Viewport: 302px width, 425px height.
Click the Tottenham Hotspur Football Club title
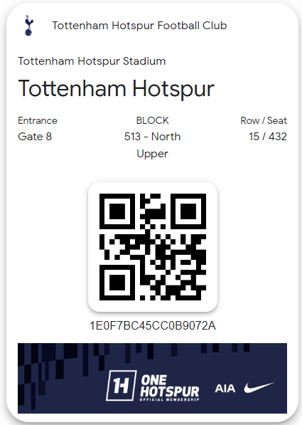pos(139,26)
